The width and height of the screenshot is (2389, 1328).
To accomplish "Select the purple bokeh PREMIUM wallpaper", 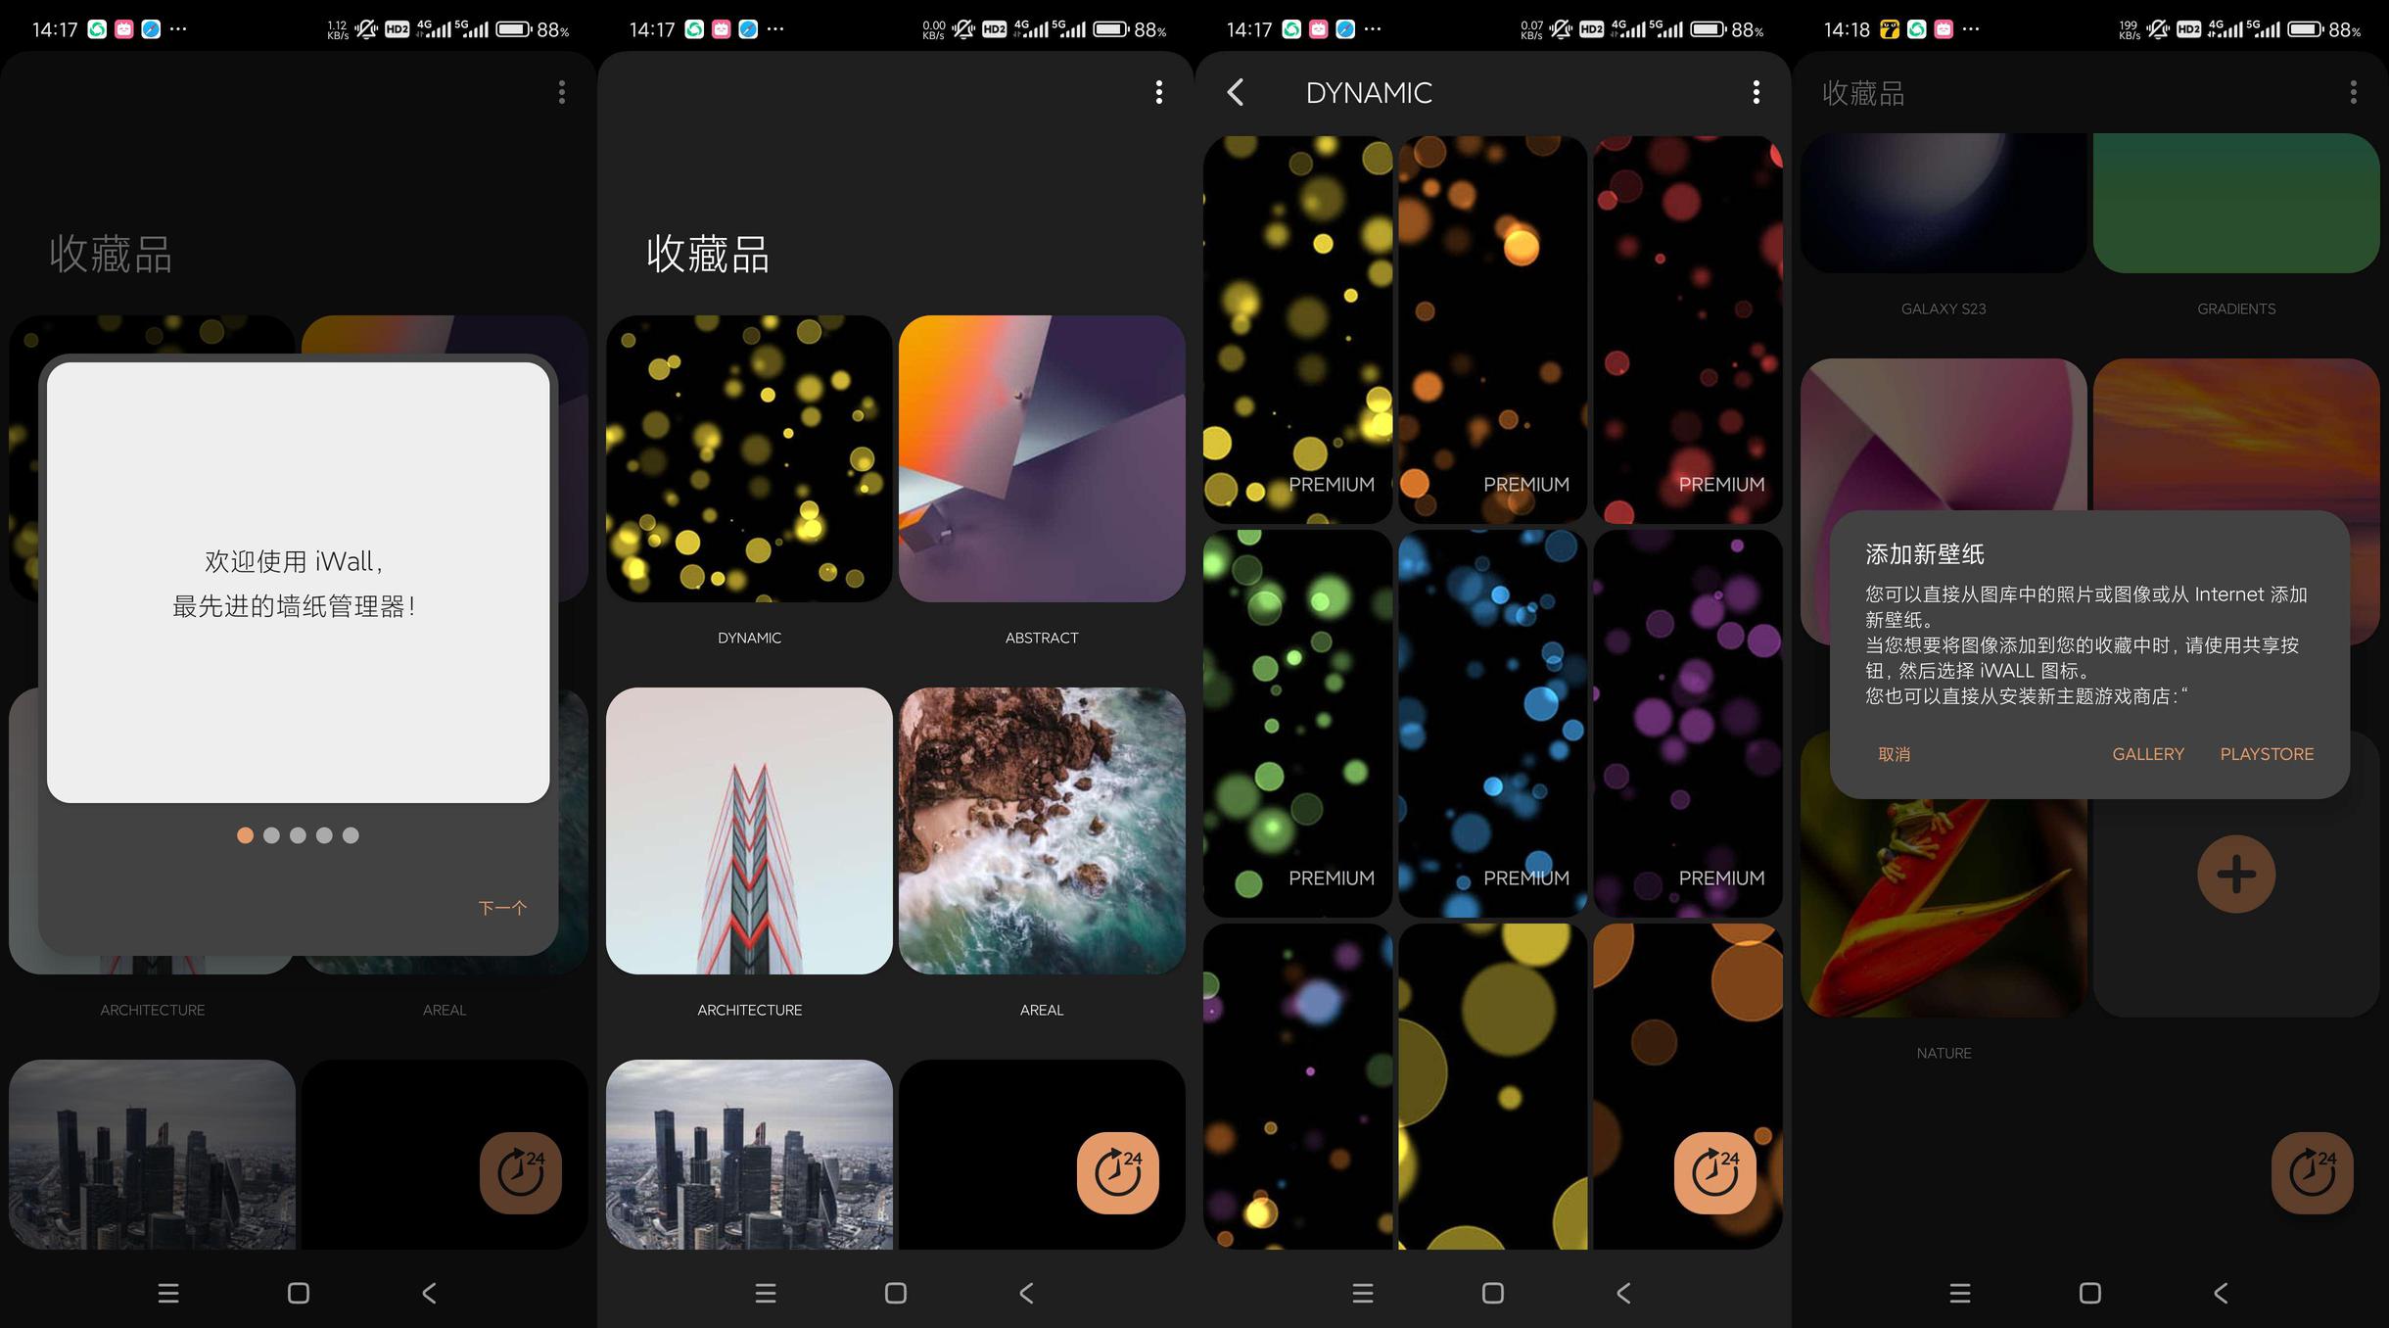I will pos(1687,723).
